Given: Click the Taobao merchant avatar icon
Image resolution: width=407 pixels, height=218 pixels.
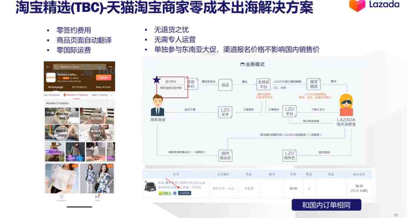Looking at the screenshot, I should coord(158,106).
